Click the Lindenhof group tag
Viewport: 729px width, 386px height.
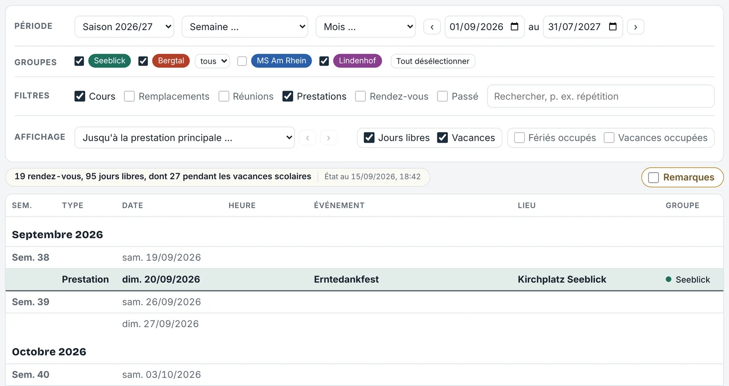point(357,61)
